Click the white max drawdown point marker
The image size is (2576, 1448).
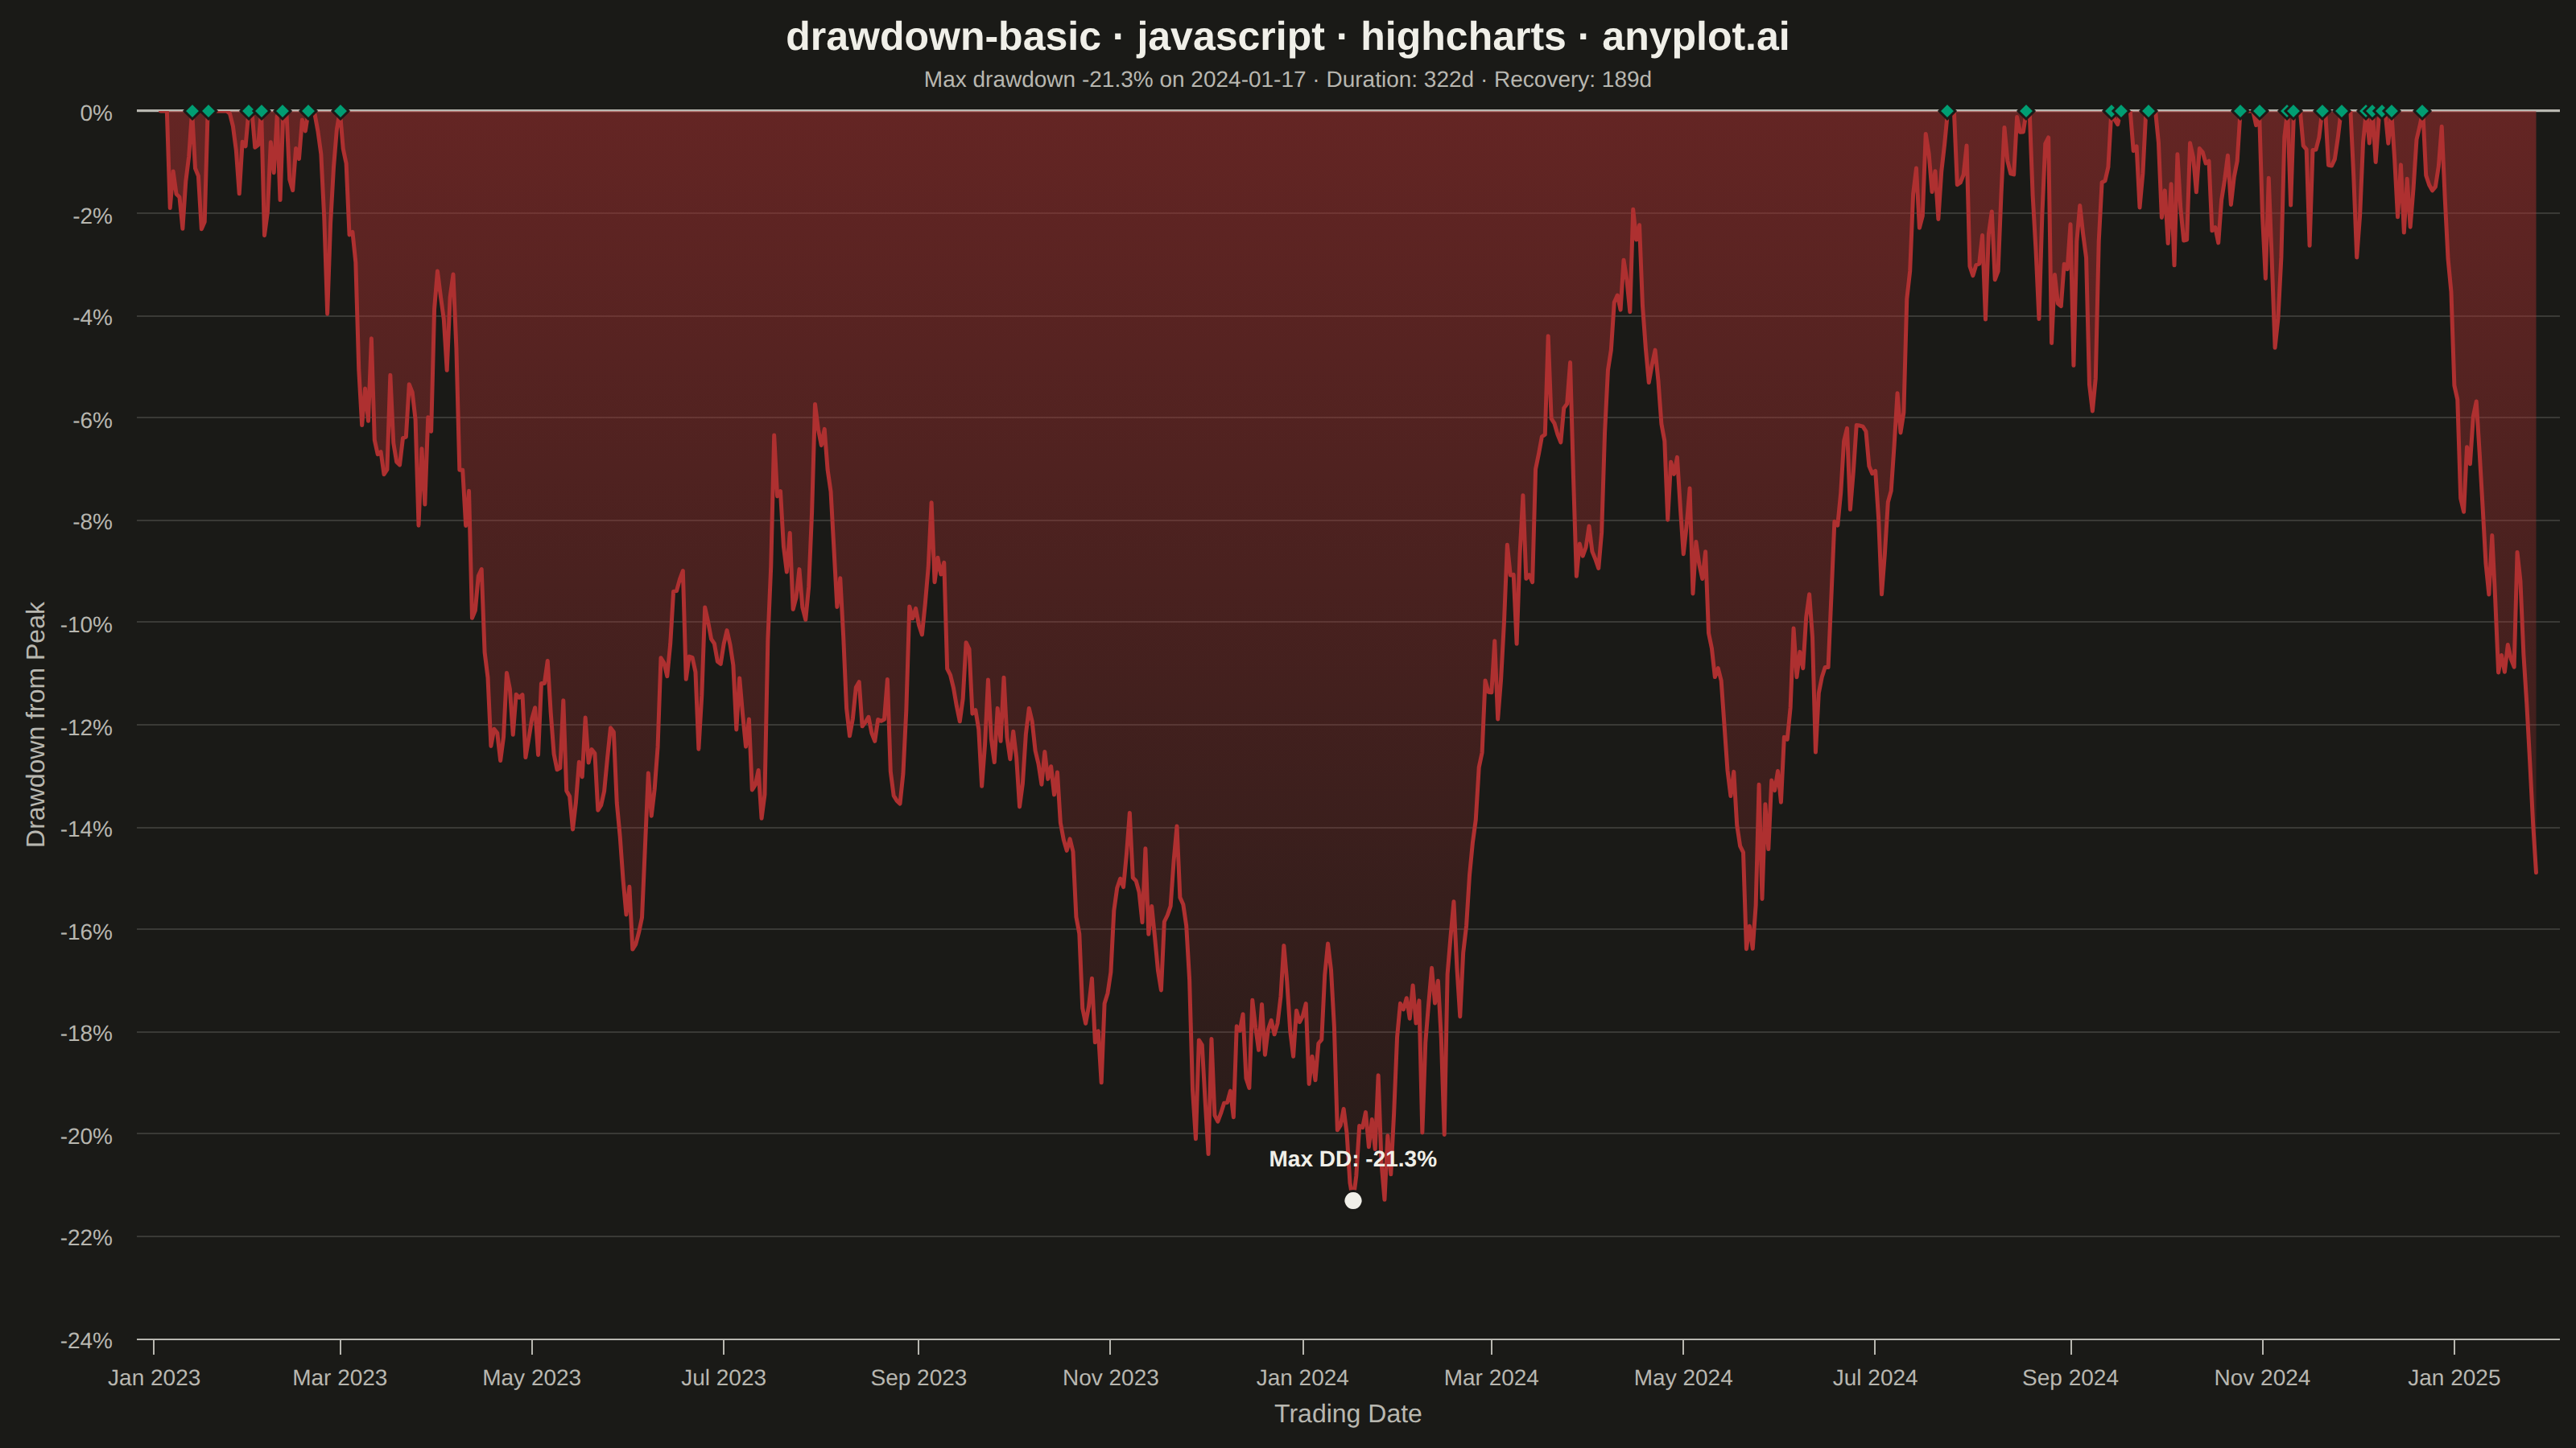pos(1353,1200)
